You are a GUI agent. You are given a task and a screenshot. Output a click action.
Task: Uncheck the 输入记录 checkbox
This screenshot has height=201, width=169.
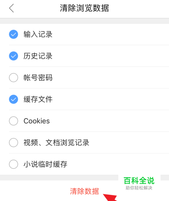pos(14,35)
